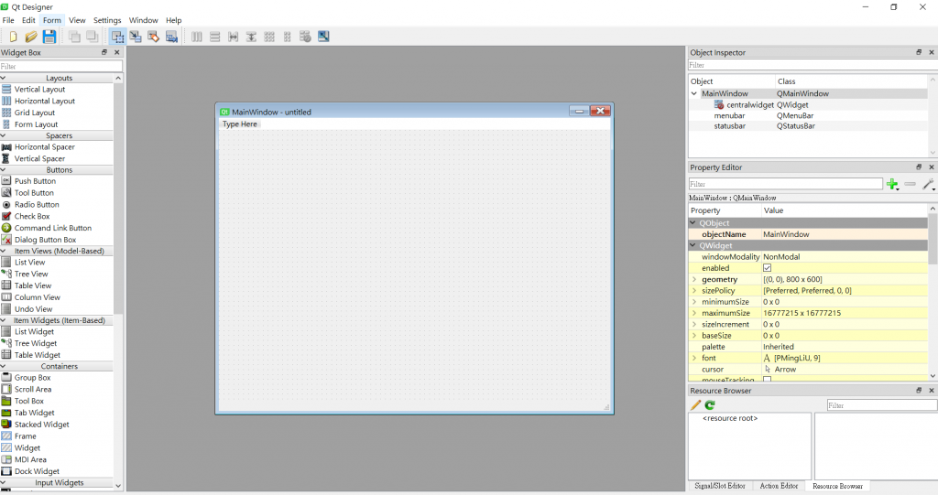Lay out vertically in splitter

point(251,38)
